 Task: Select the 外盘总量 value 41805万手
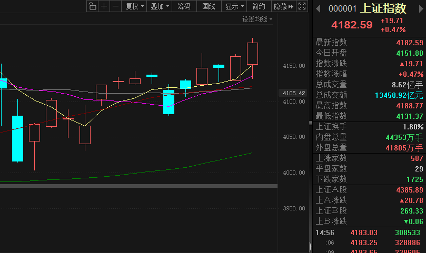click(x=404, y=148)
